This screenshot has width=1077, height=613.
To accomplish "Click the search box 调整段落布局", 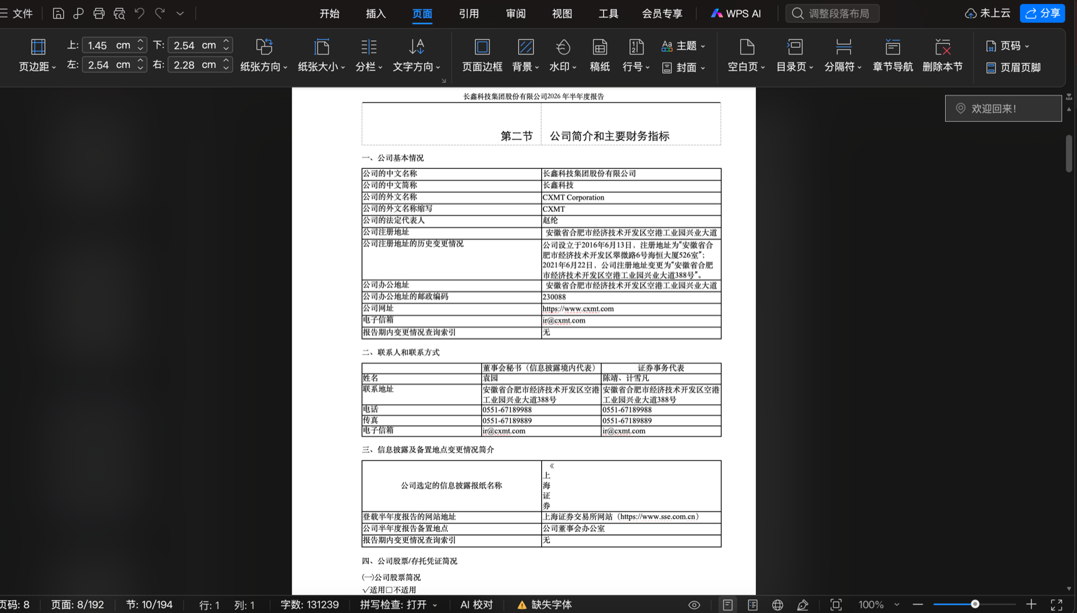I will coord(832,13).
